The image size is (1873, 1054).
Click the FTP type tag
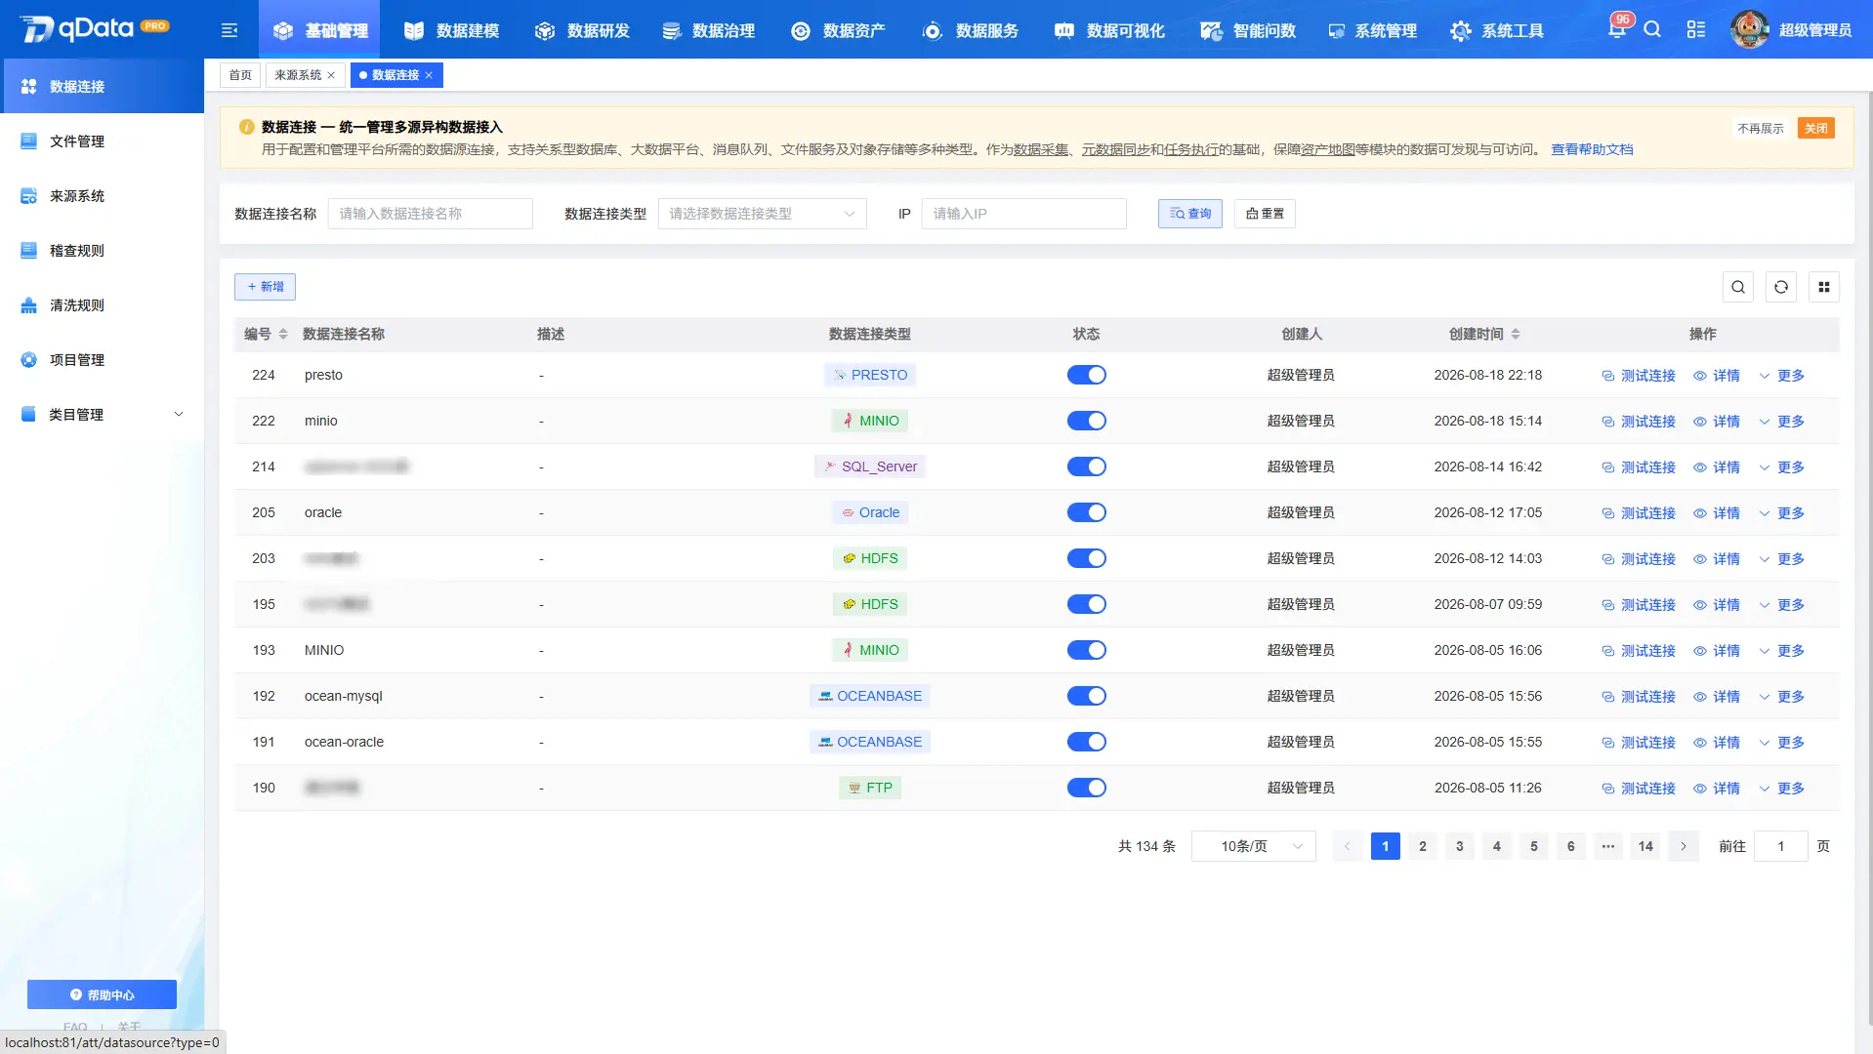pyautogui.click(x=870, y=788)
